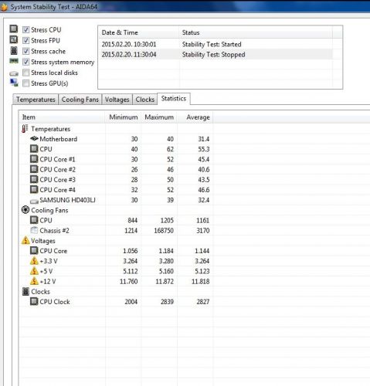This screenshot has width=370, height=386.
Task: Click the chip icon of CPU Core #2
Action: (x=34, y=169)
